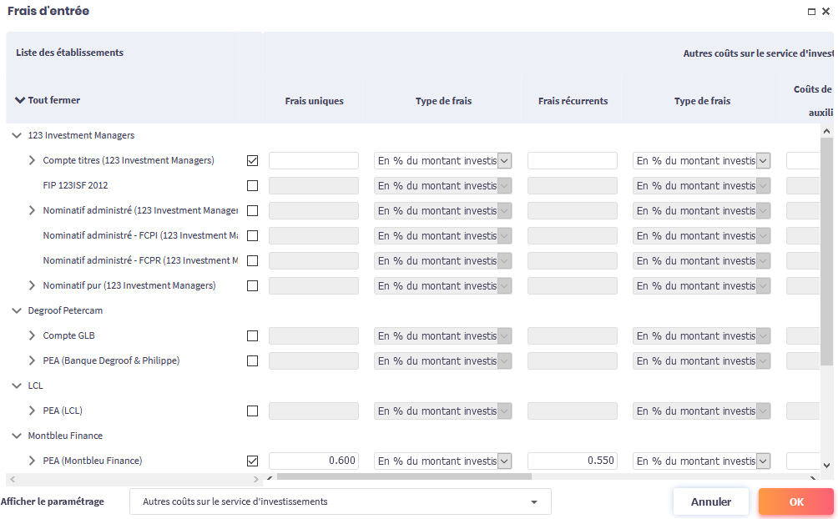Maximize the Frais d'entrée dialog
The image size is (838, 519).
(x=811, y=12)
